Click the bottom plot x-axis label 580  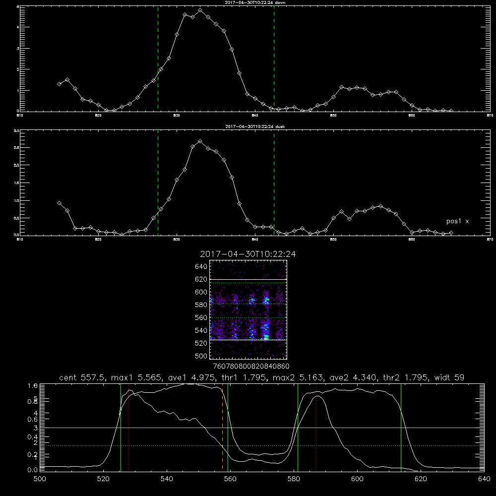(294, 479)
